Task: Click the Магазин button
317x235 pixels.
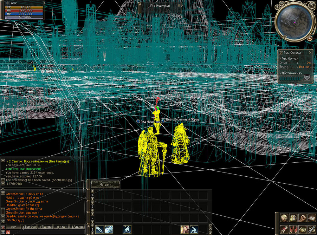Action: [105, 184]
